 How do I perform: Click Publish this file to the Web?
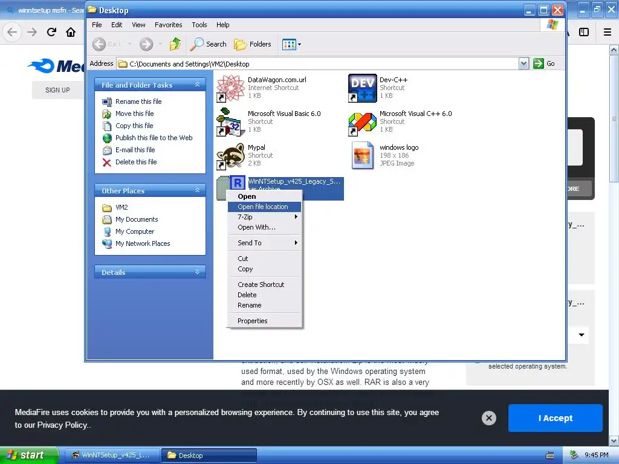[x=154, y=138]
